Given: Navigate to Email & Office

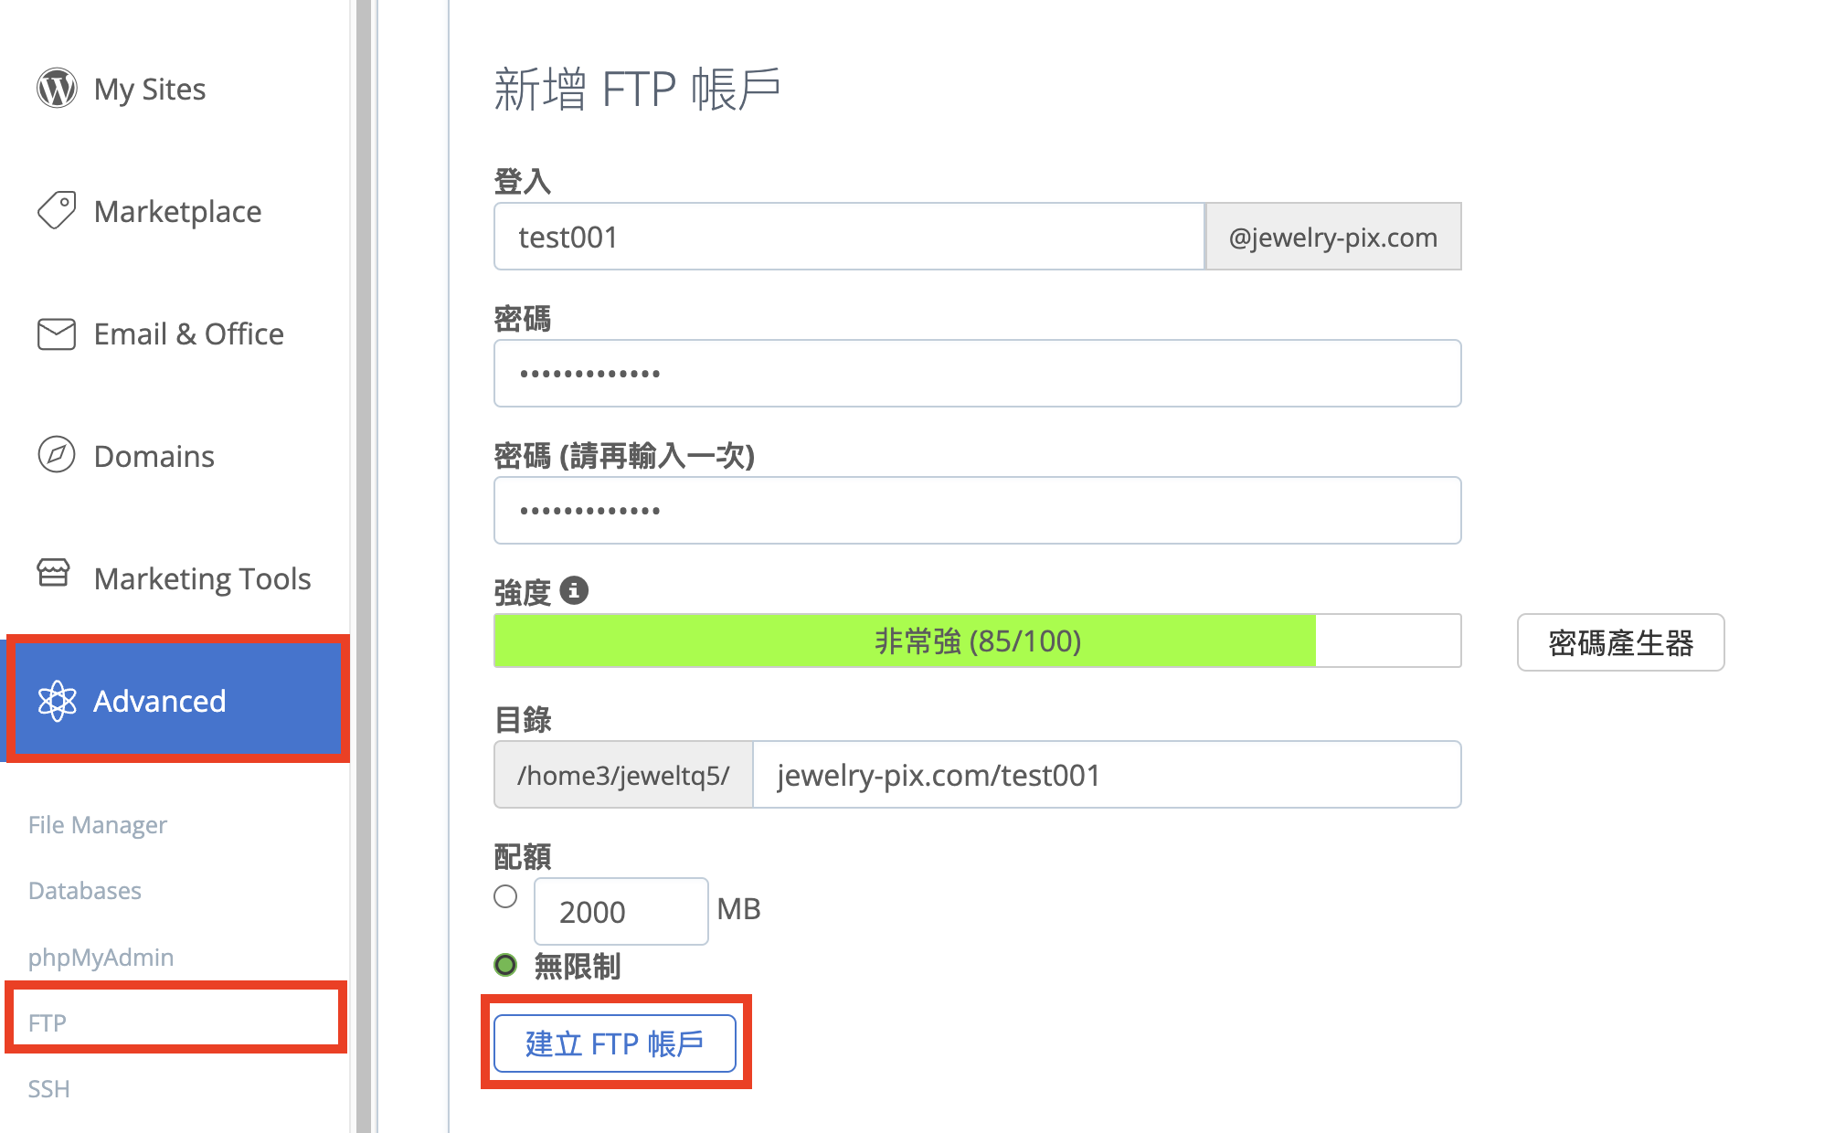Looking at the screenshot, I should point(187,333).
